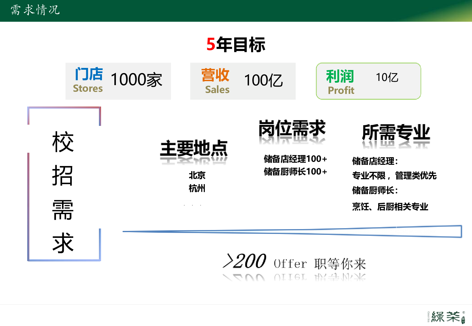
Task: Click the 所需专业 heading
Action: (396, 132)
